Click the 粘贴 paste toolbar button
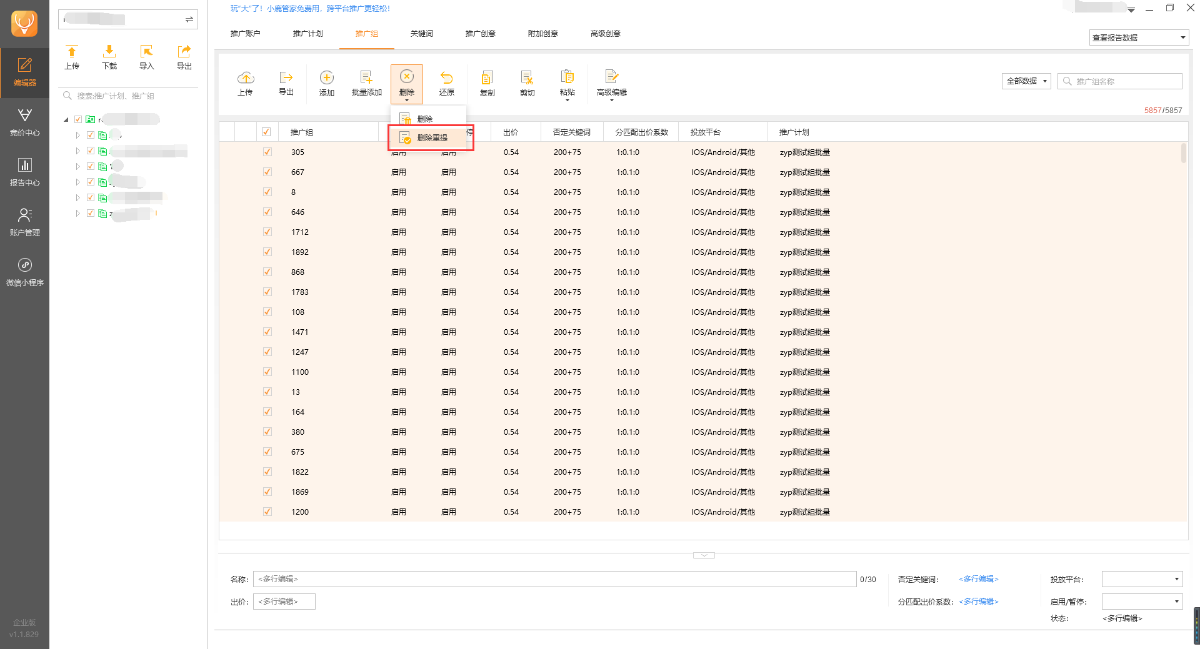Image resolution: width=1200 pixels, height=649 pixels. pos(567,84)
